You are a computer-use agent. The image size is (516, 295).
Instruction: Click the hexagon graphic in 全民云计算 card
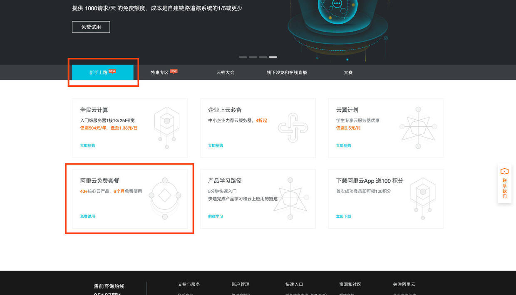point(167,128)
